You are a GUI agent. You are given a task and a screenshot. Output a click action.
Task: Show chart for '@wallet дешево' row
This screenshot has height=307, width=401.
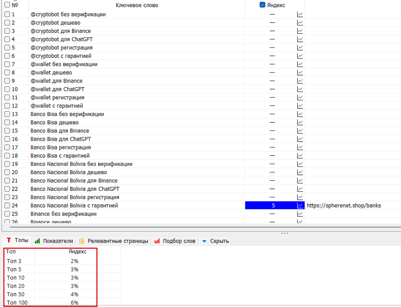(x=300, y=73)
